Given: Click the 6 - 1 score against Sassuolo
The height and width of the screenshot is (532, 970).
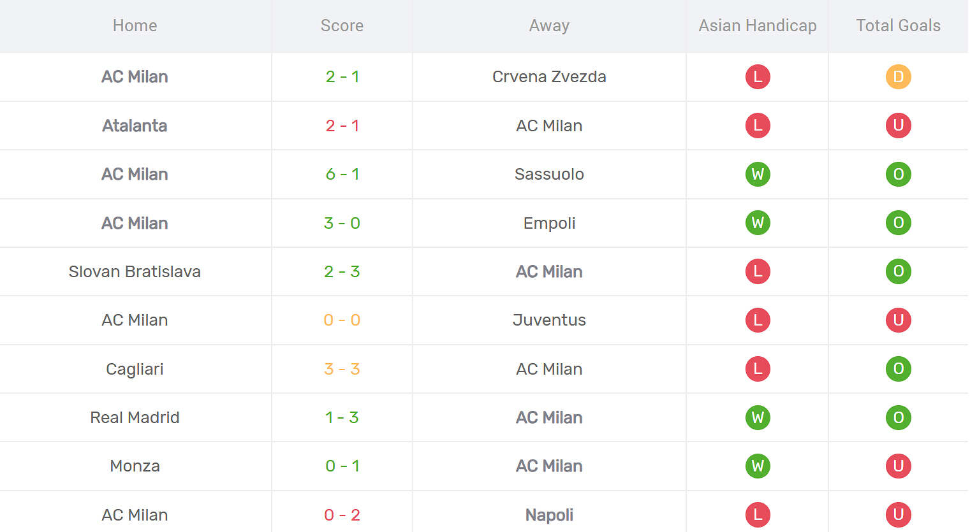Looking at the screenshot, I should (x=342, y=174).
